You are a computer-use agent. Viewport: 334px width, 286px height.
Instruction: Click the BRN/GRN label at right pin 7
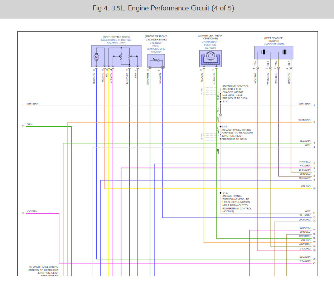(305, 170)
